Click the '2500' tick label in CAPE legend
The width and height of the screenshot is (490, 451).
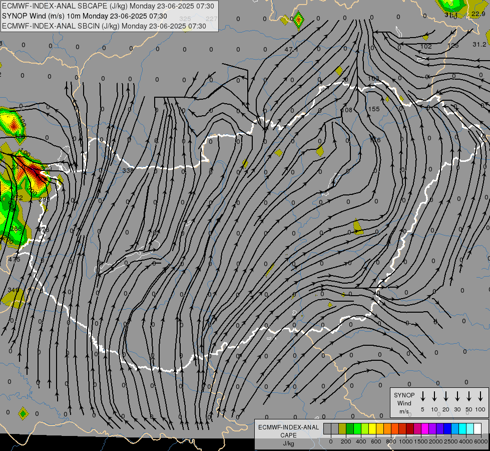tap(451, 441)
